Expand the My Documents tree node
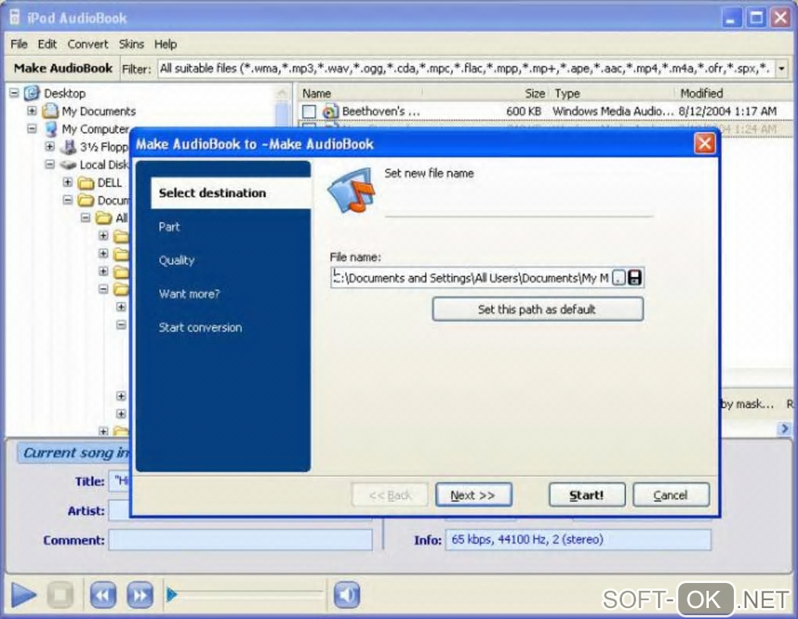This screenshot has width=798, height=619. pyautogui.click(x=32, y=110)
